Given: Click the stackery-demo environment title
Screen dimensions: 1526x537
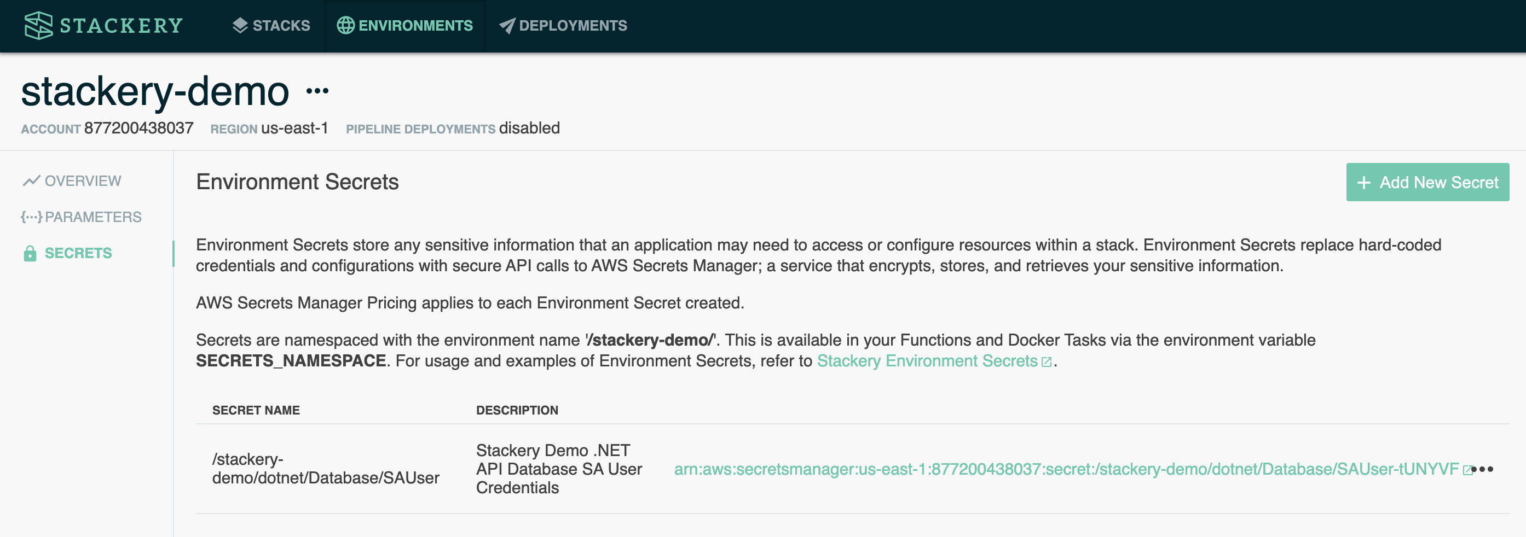Looking at the screenshot, I should pyautogui.click(x=155, y=91).
